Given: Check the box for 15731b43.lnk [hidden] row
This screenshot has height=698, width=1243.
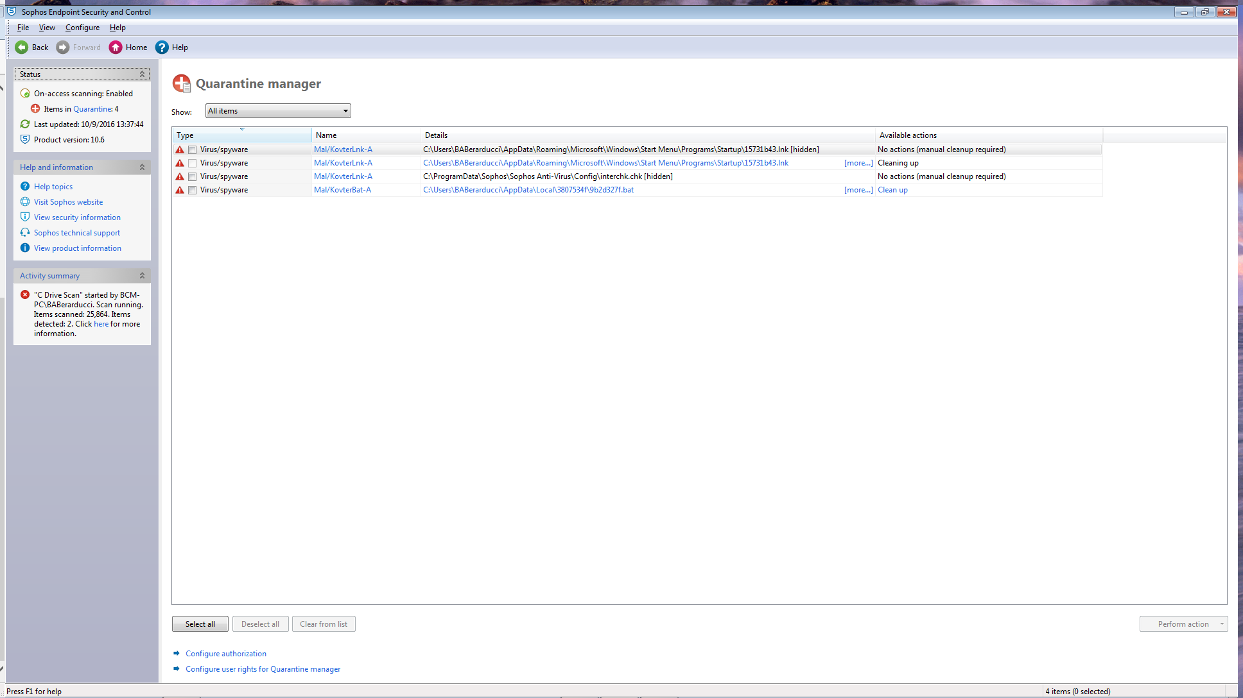Looking at the screenshot, I should pos(193,149).
